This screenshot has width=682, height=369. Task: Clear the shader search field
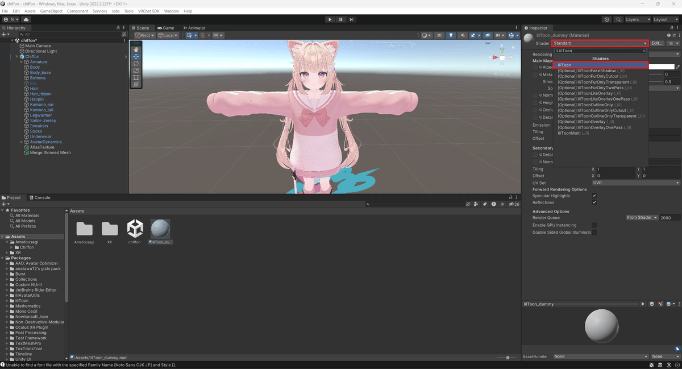pos(644,51)
